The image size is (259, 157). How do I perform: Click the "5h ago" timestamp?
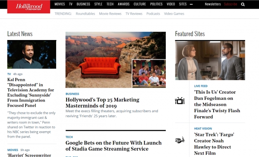25,150
